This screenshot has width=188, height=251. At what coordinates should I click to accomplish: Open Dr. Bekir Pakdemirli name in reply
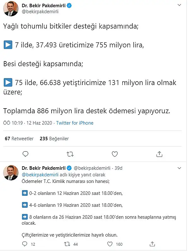tap(44, 168)
